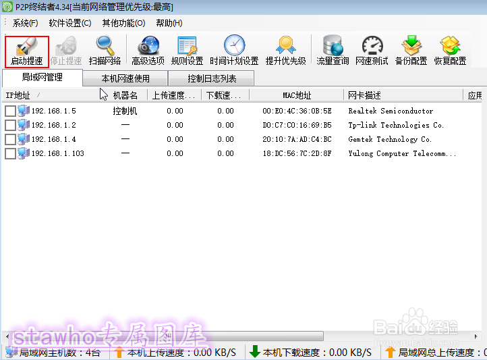Image resolution: width=487 pixels, height=360 pixels.
Task: Click 备份配置 backup icon
Action: [411, 45]
